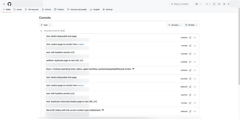Open 'Serve R2 videos with the correct content type' commit

(73, 110)
